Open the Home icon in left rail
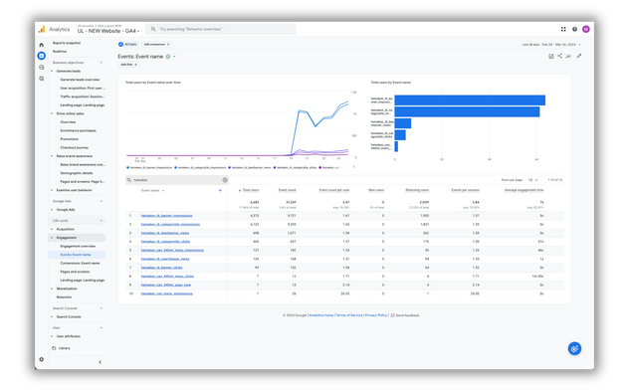The width and height of the screenshot is (629, 391). point(42,45)
